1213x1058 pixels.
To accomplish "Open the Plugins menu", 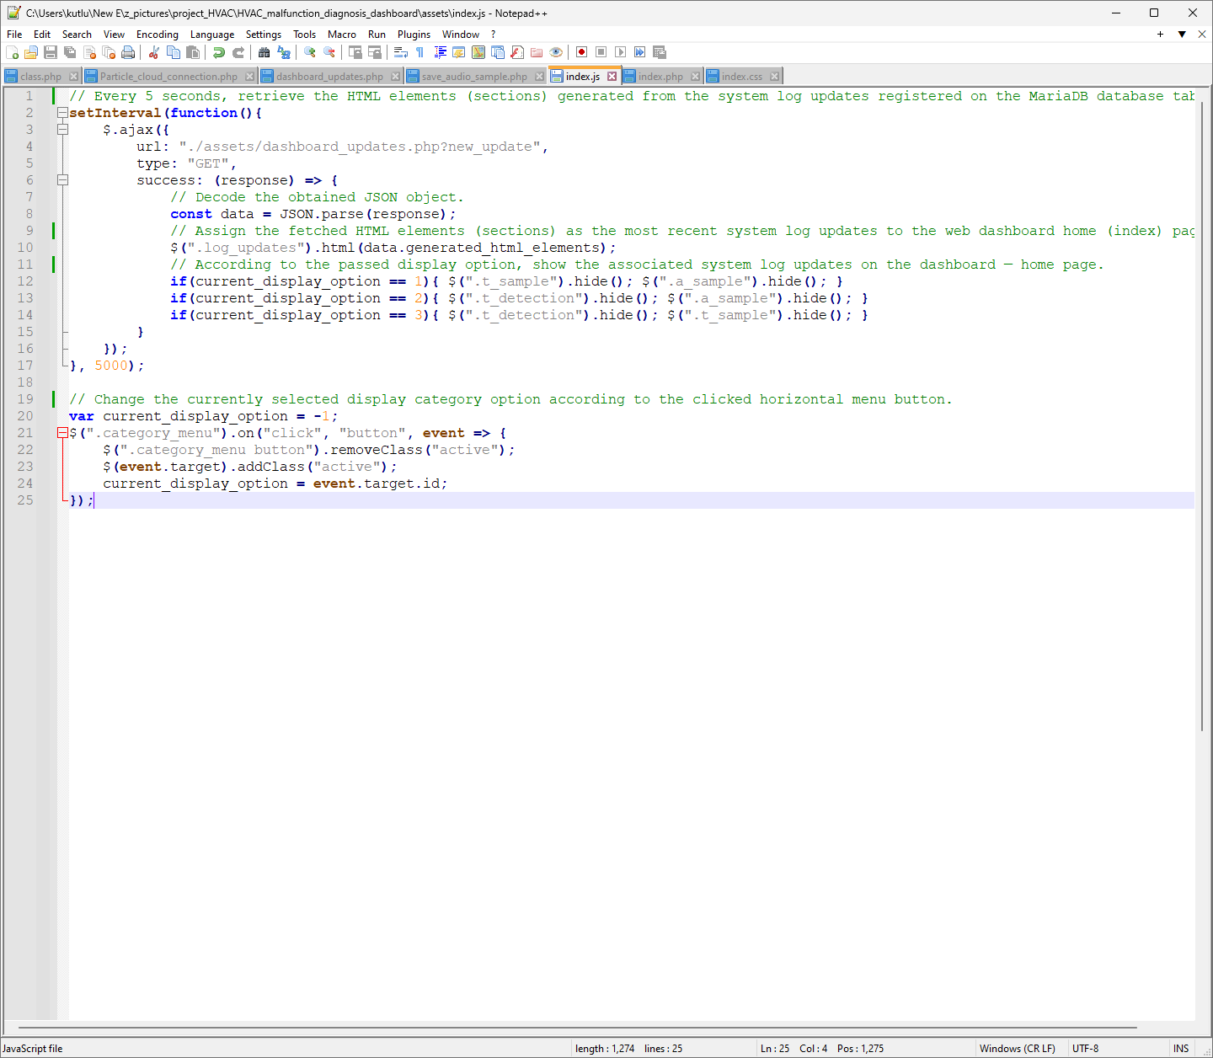I will [414, 35].
